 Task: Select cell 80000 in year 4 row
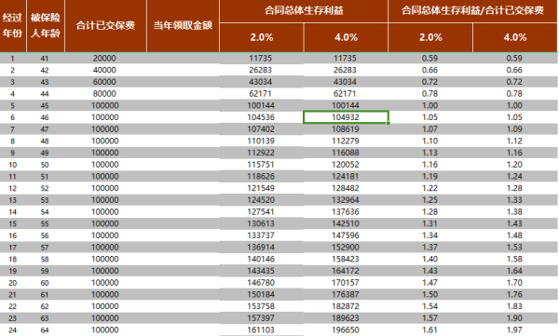coord(104,94)
